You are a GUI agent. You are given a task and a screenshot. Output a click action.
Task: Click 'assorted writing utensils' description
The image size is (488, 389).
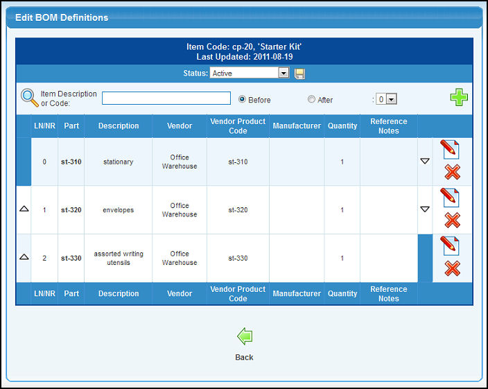119,258
